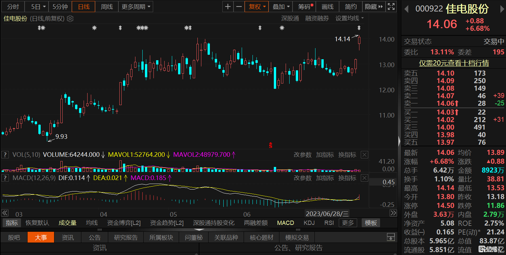This screenshot has width=506, height=255.
Task: Click the bottom panel dock icon
Action: click(390, 237)
